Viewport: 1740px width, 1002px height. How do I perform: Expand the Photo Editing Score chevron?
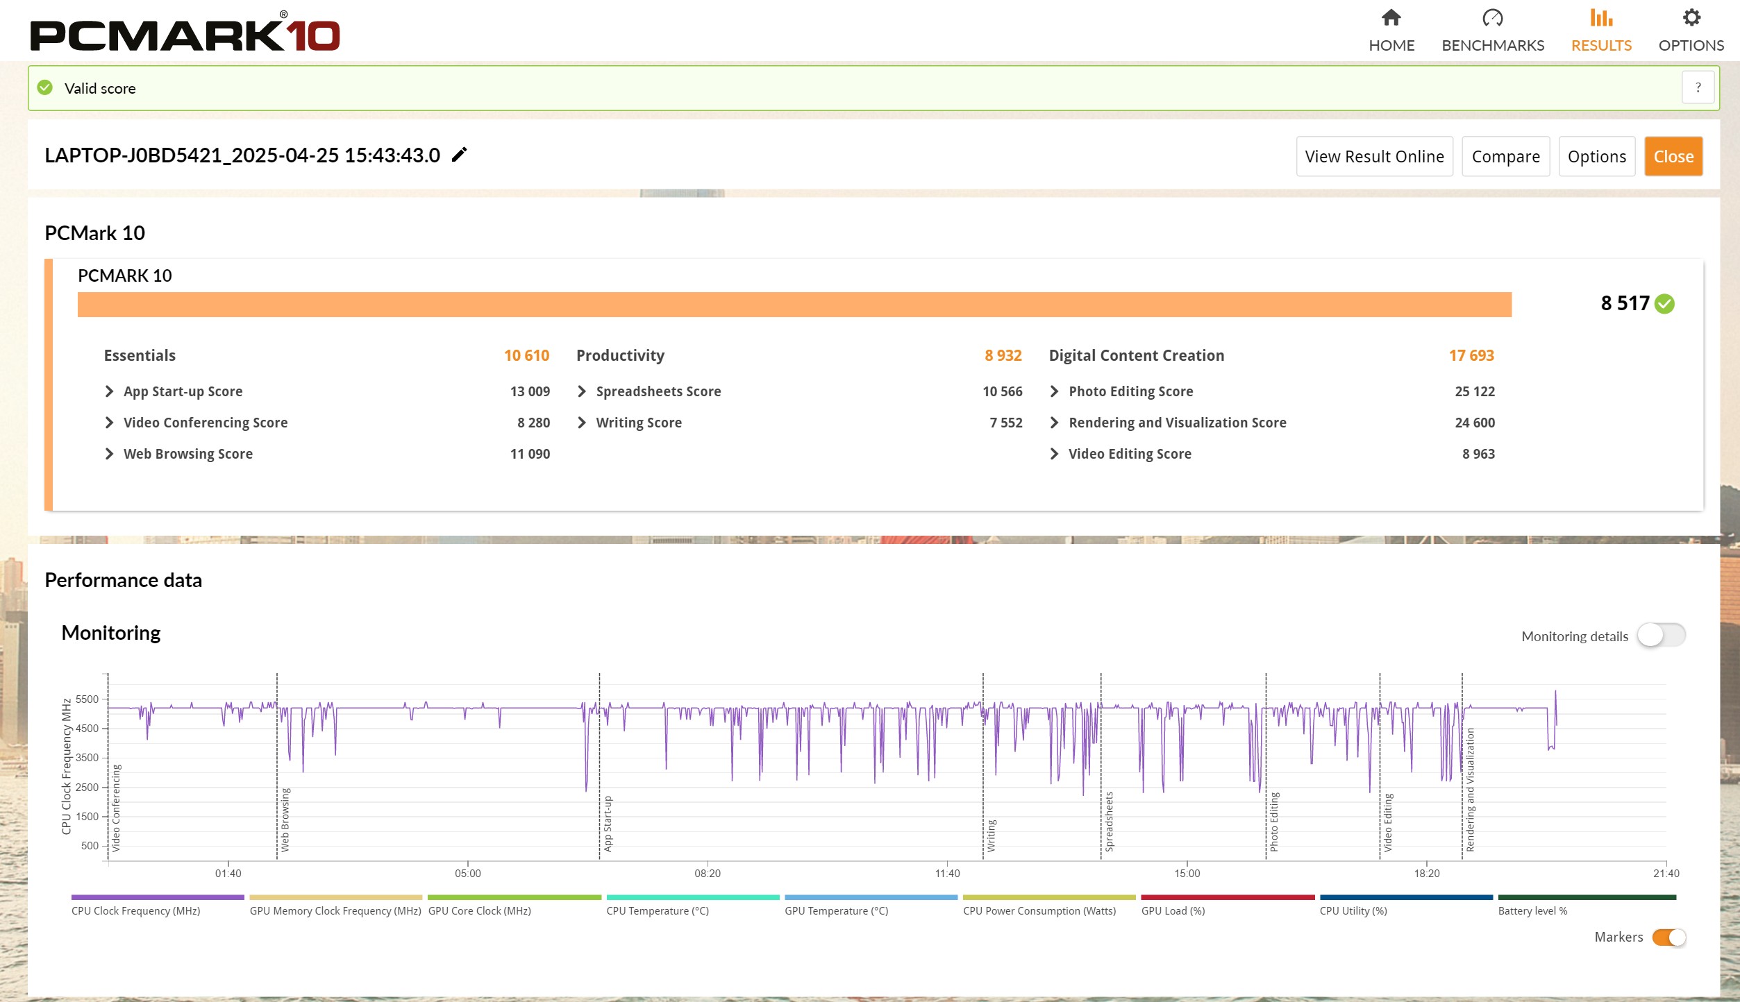[x=1054, y=391]
